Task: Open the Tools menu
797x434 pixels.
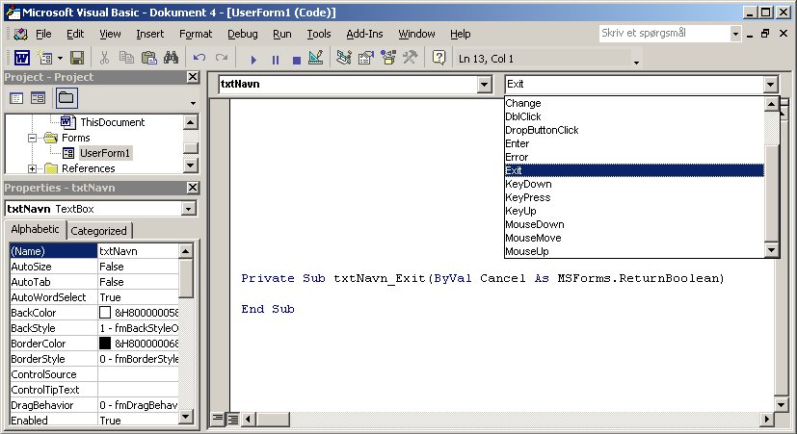Action: 319,34
